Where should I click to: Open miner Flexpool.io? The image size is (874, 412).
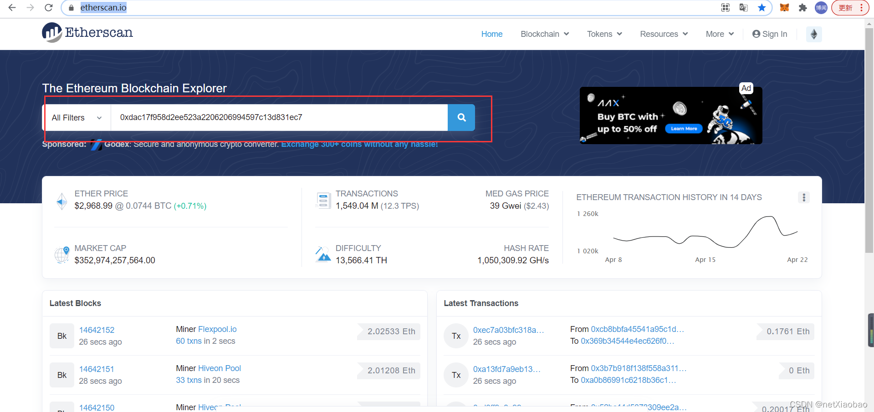click(x=217, y=329)
